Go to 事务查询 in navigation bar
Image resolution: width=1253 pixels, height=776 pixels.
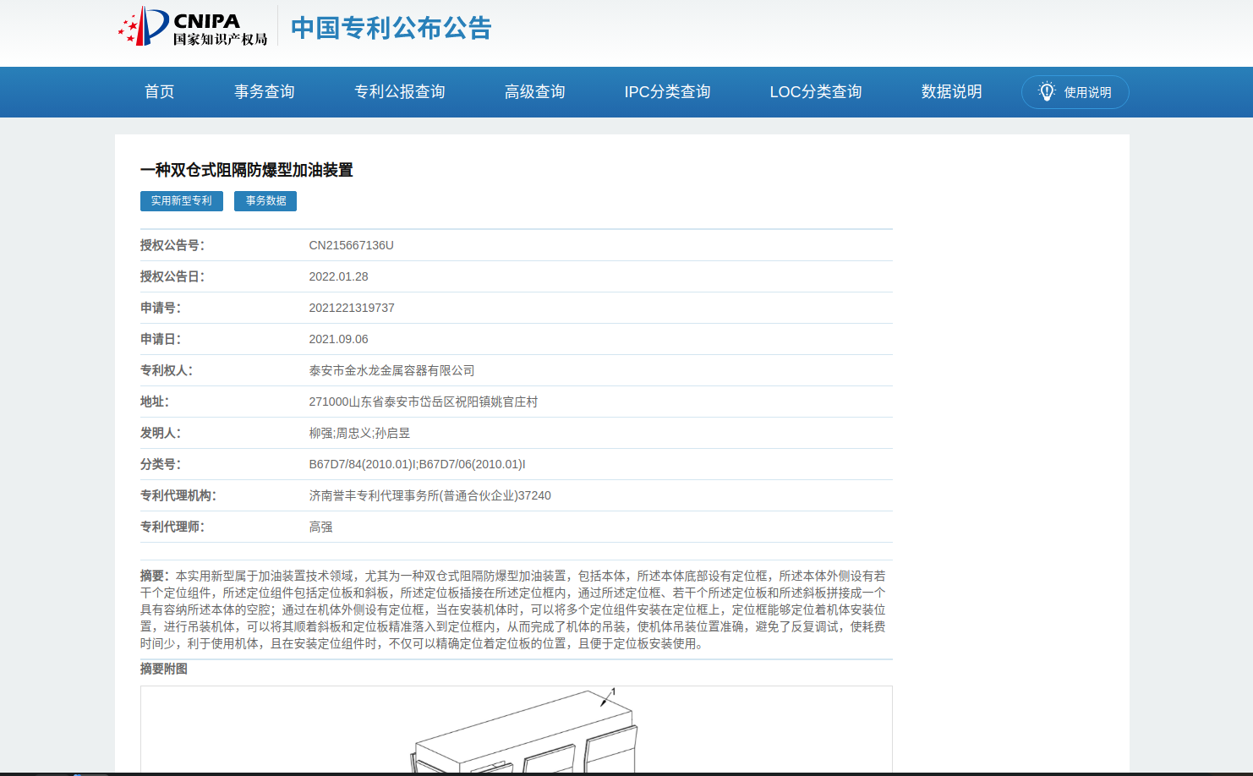pyautogui.click(x=264, y=91)
